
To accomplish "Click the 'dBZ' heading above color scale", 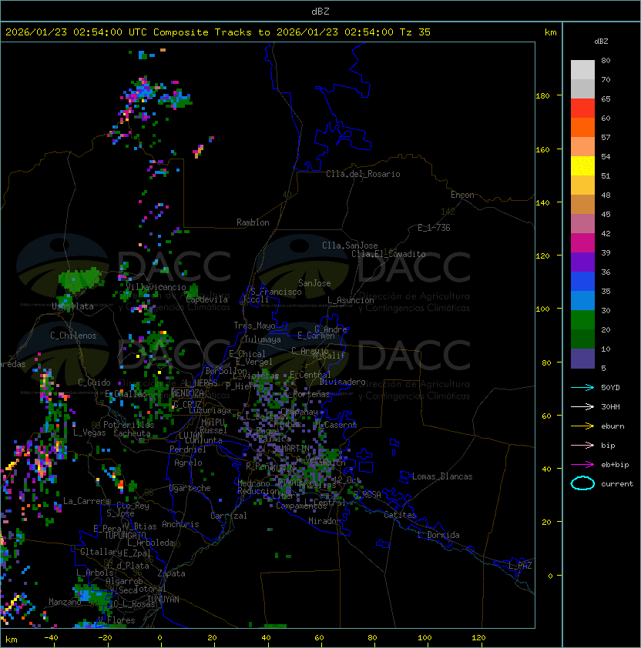I will 601,42.
